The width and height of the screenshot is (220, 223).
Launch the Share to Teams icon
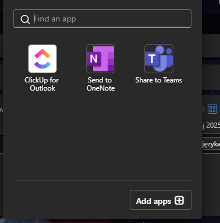159,59
